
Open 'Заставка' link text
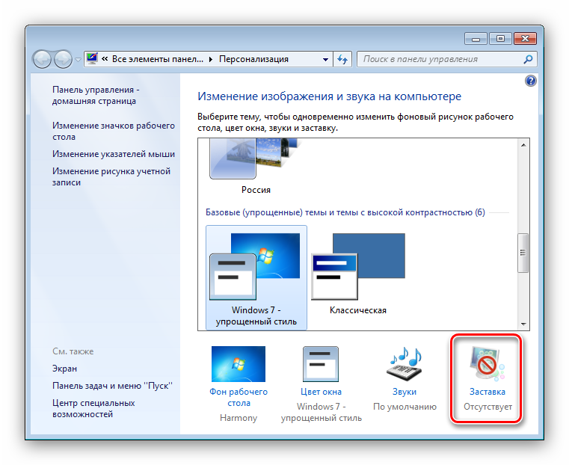(x=488, y=392)
